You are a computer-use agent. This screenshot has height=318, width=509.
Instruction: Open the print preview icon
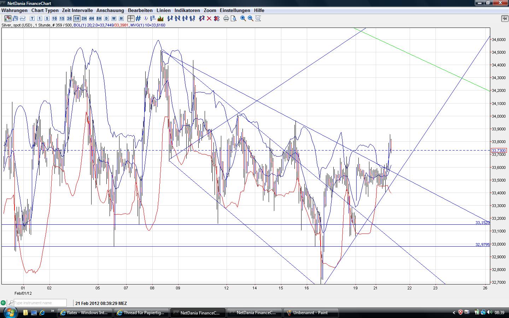(234, 18)
